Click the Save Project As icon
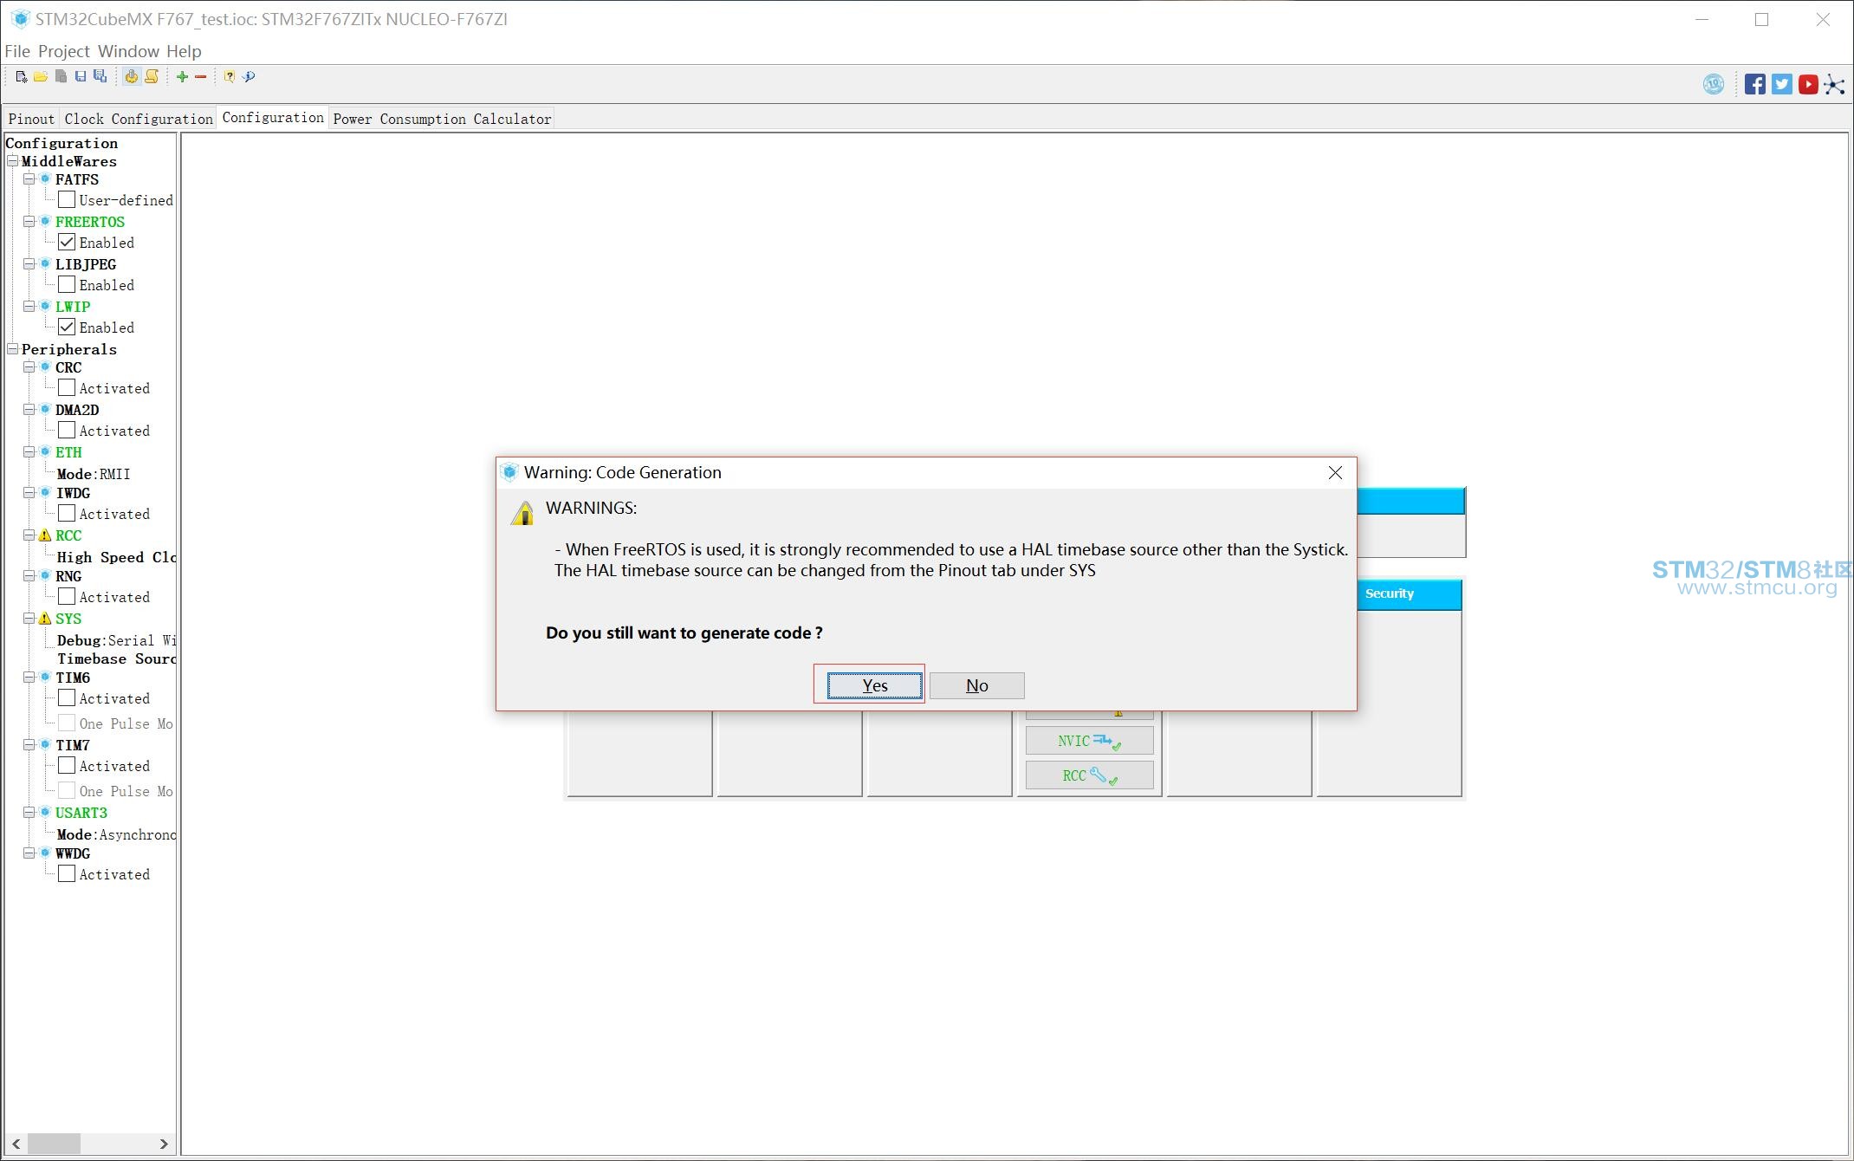This screenshot has width=1854, height=1161. pyautogui.click(x=100, y=77)
